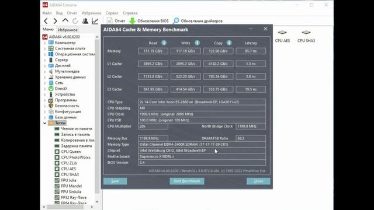The width and height of the screenshot is (374, 210).
Task: Expand the Сервер tree node
Action: [x=45, y=60]
